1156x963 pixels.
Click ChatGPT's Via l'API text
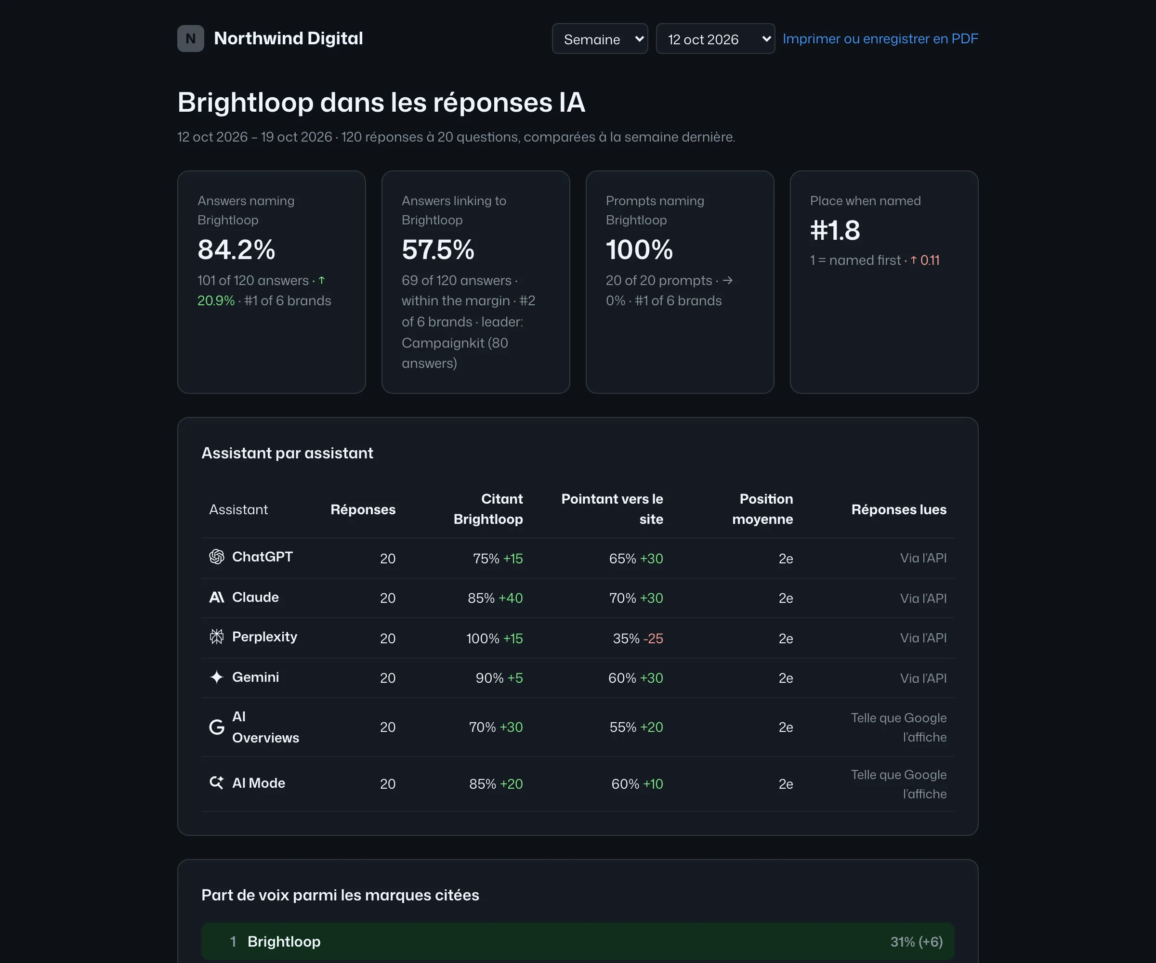coord(924,559)
